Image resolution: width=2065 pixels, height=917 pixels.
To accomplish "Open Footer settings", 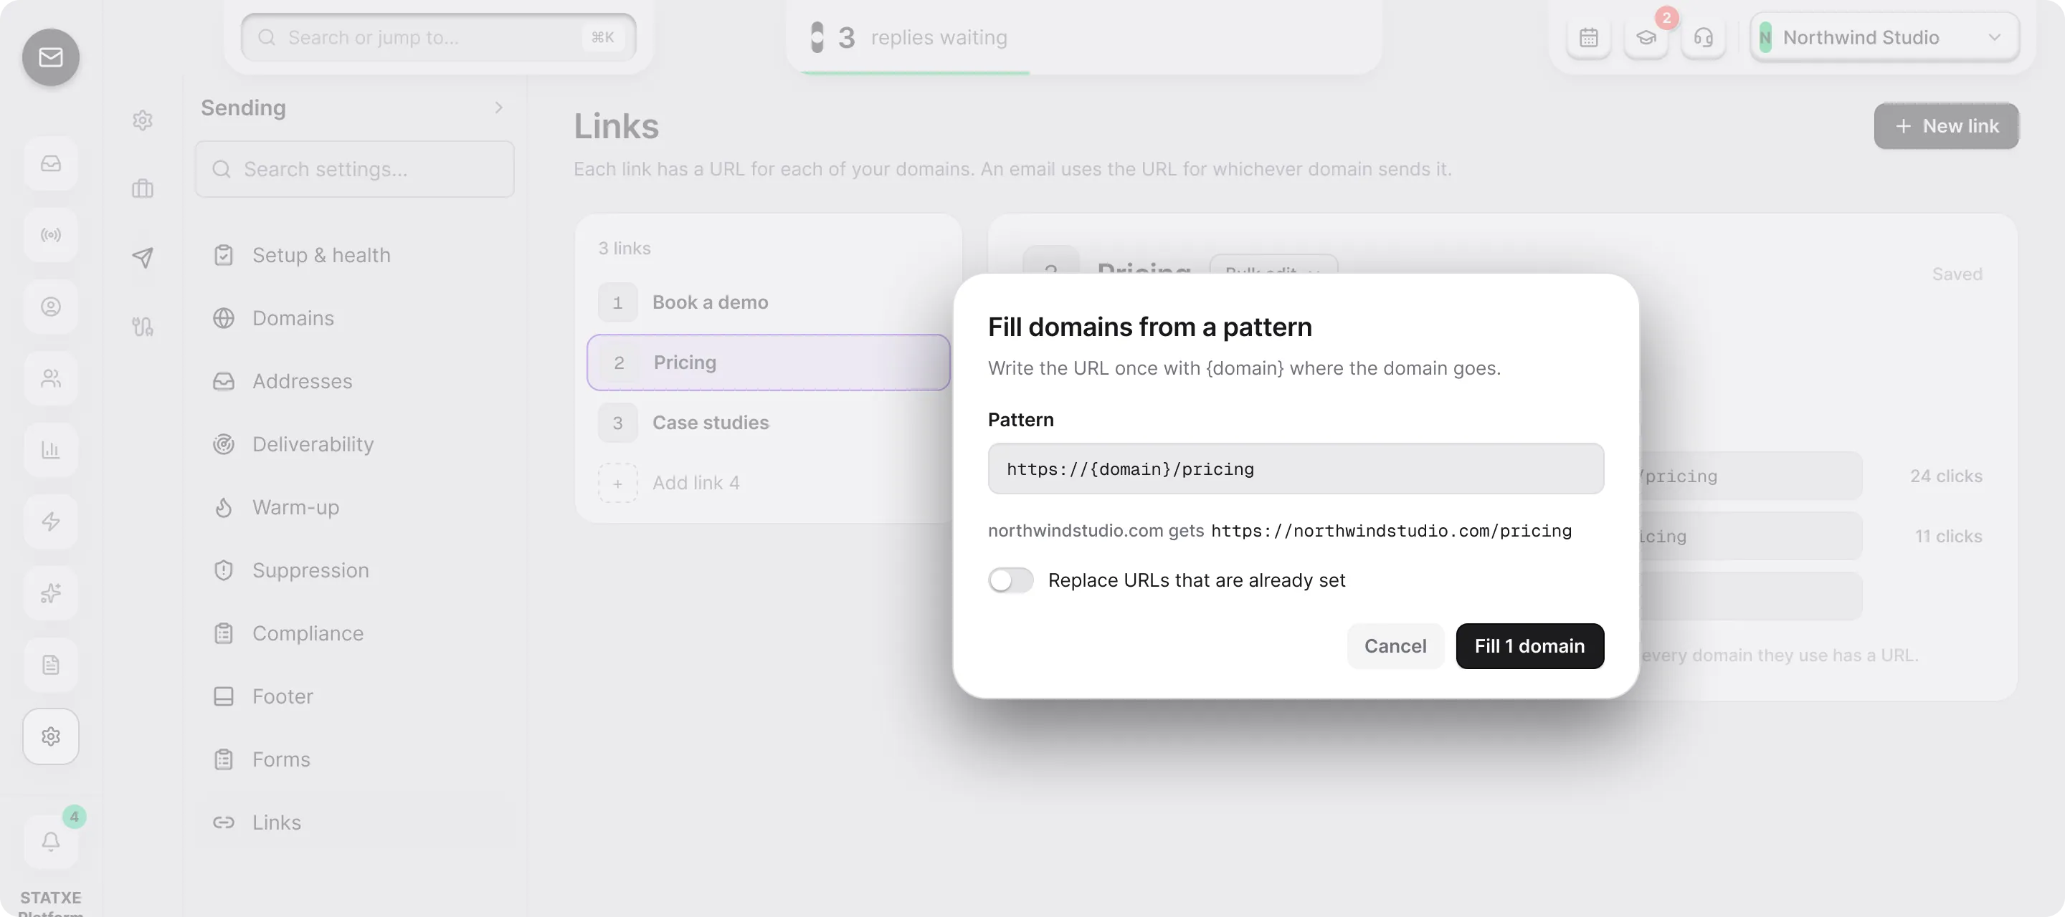I will pos(354,696).
